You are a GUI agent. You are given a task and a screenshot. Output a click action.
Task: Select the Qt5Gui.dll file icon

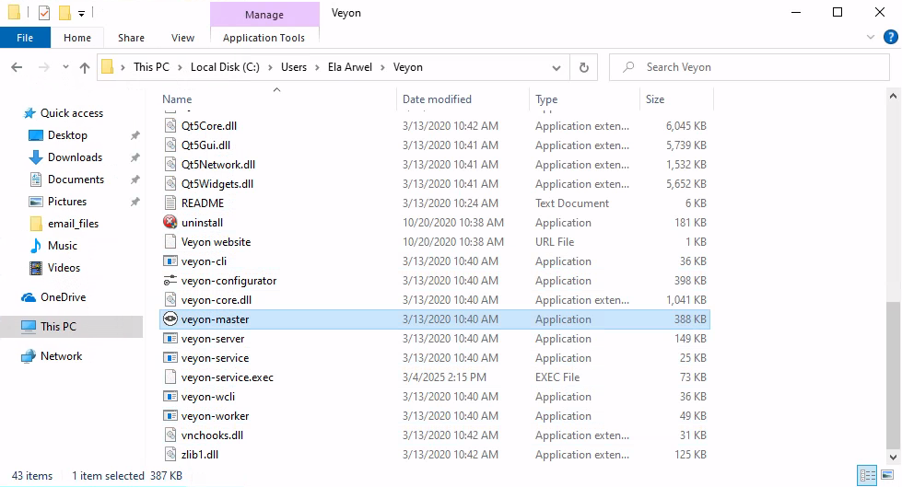[x=170, y=145]
